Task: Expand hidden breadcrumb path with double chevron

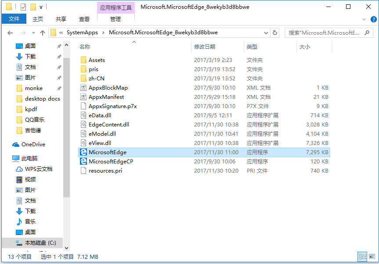Action: click(61, 33)
